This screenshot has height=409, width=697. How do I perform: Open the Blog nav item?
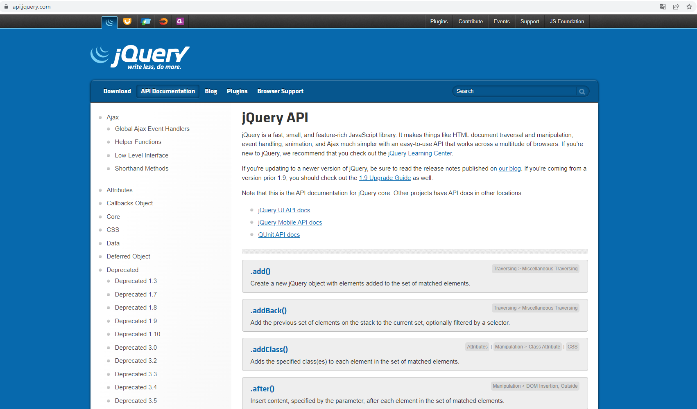211,91
